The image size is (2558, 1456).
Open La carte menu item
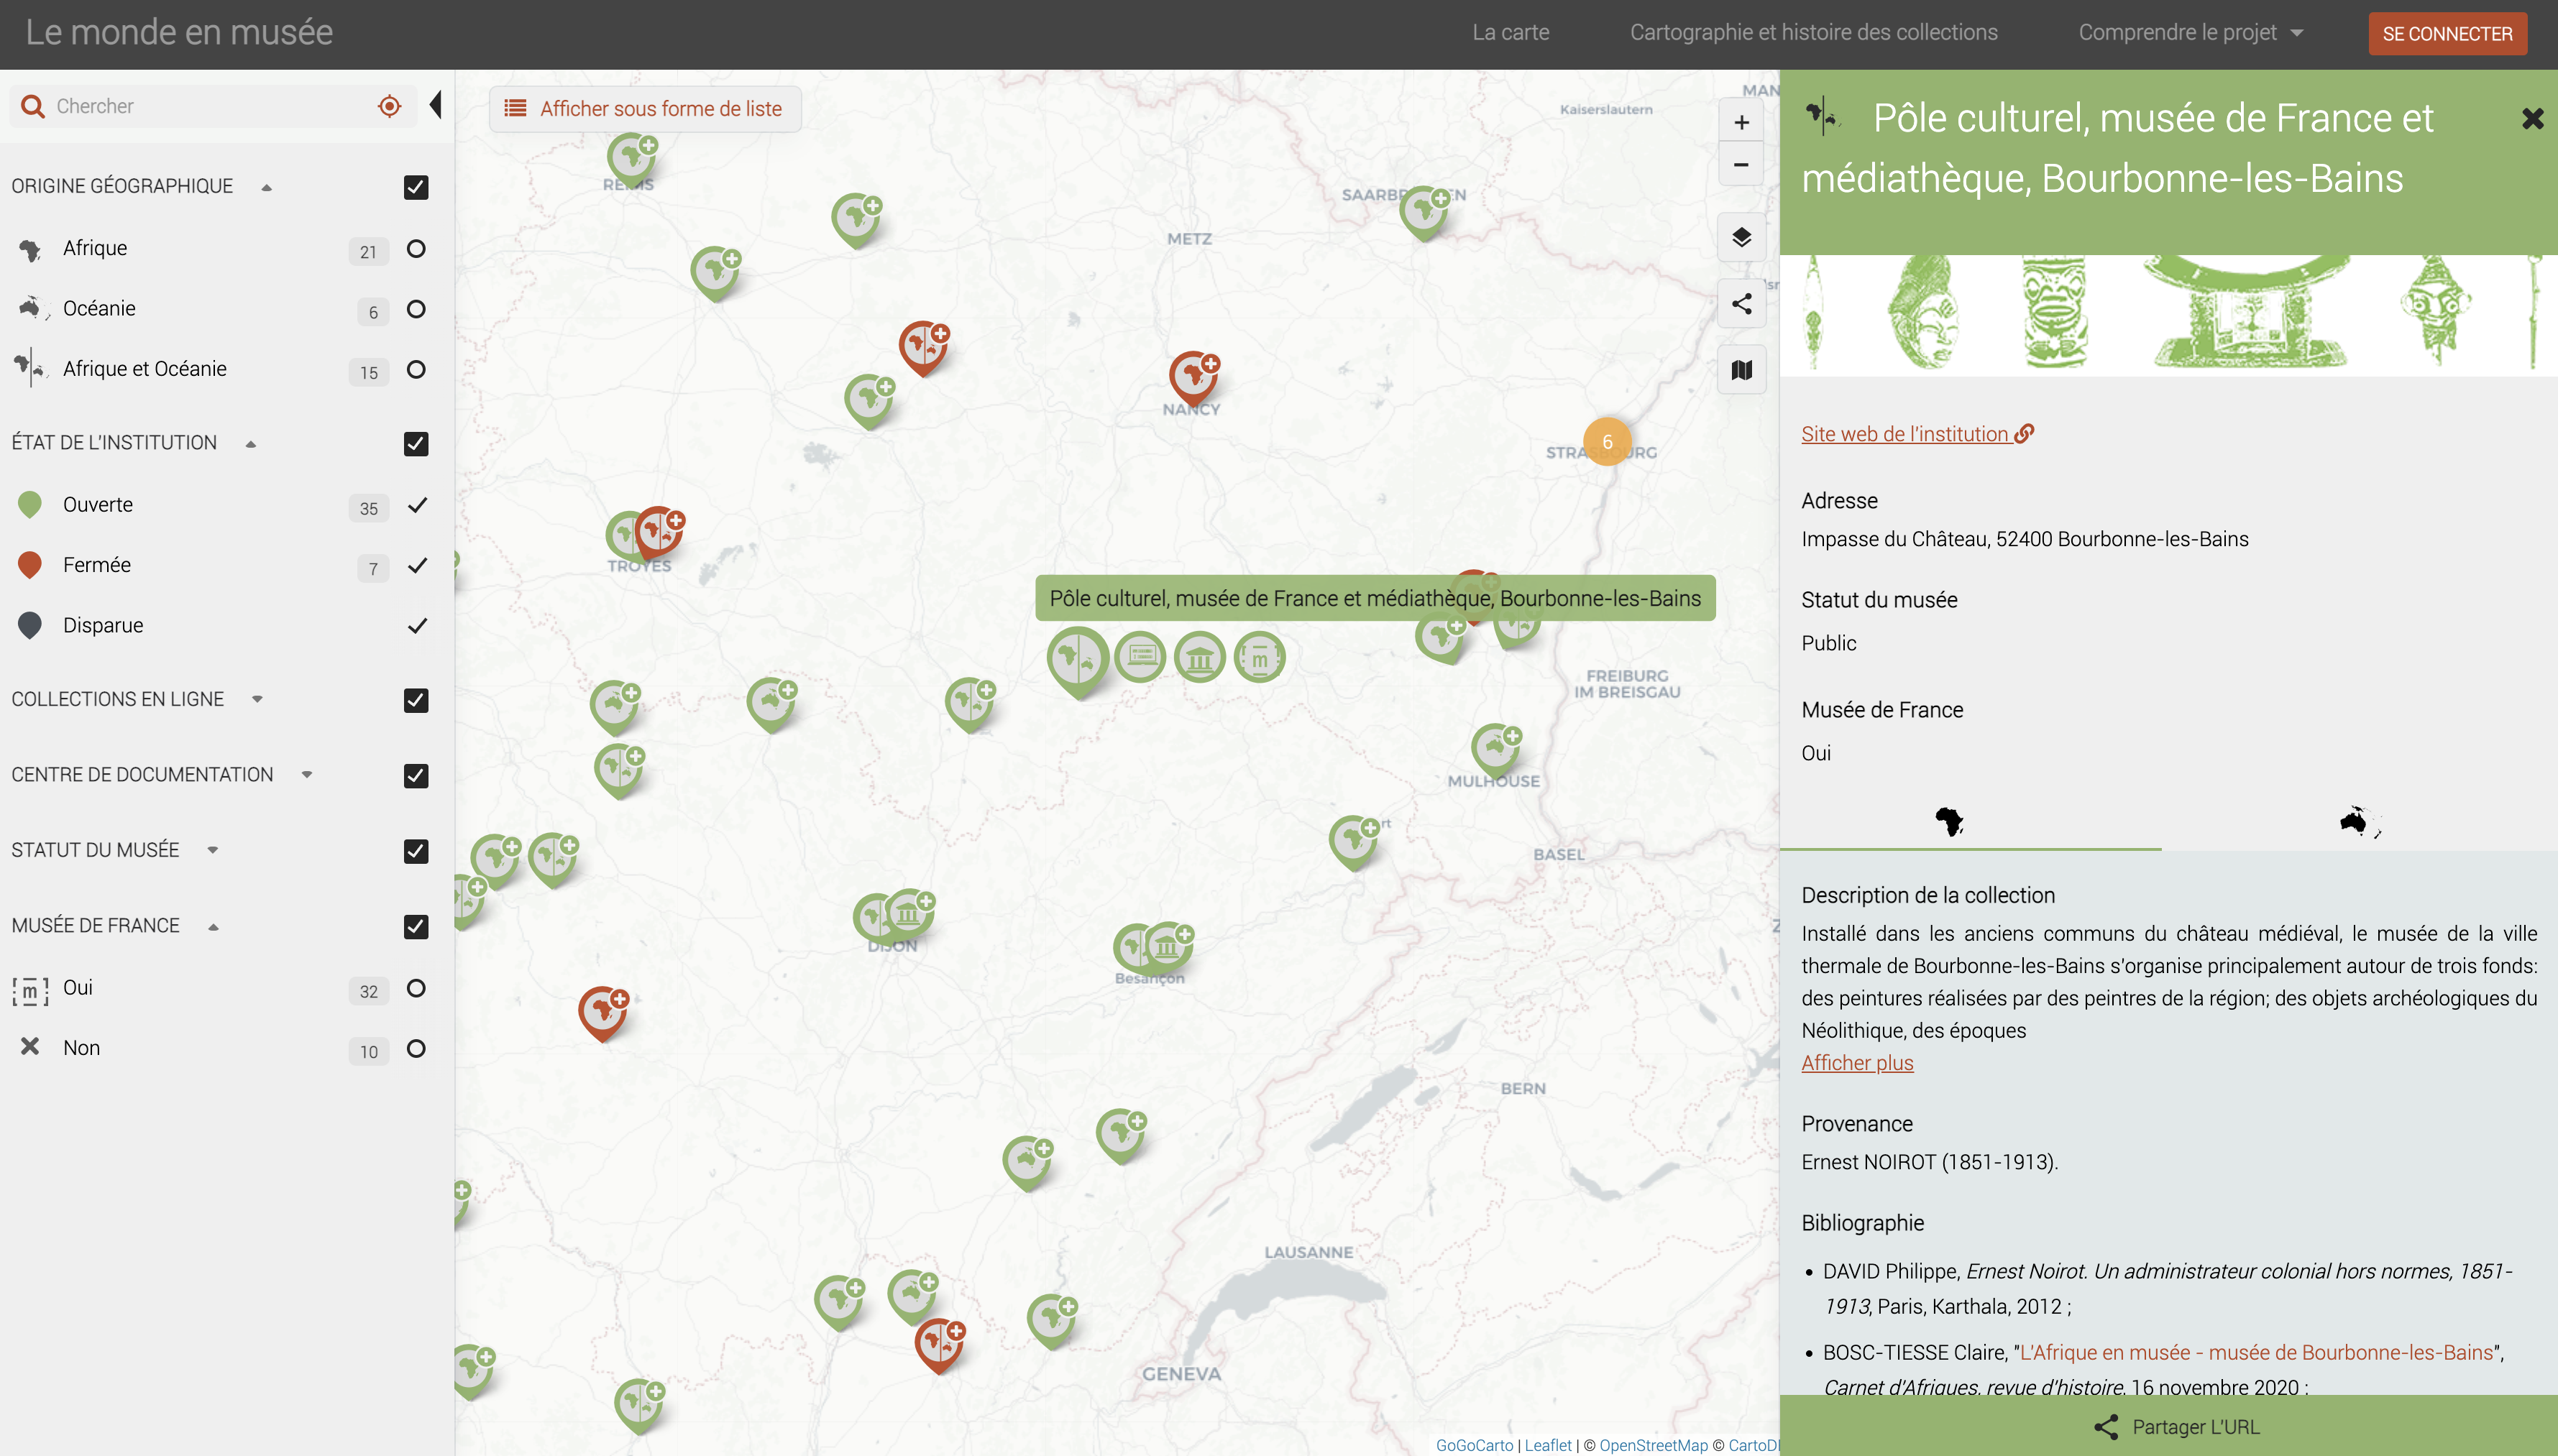[x=1510, y=33]
